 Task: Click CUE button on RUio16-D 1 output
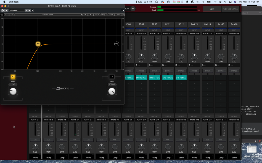tap(35, 140)
